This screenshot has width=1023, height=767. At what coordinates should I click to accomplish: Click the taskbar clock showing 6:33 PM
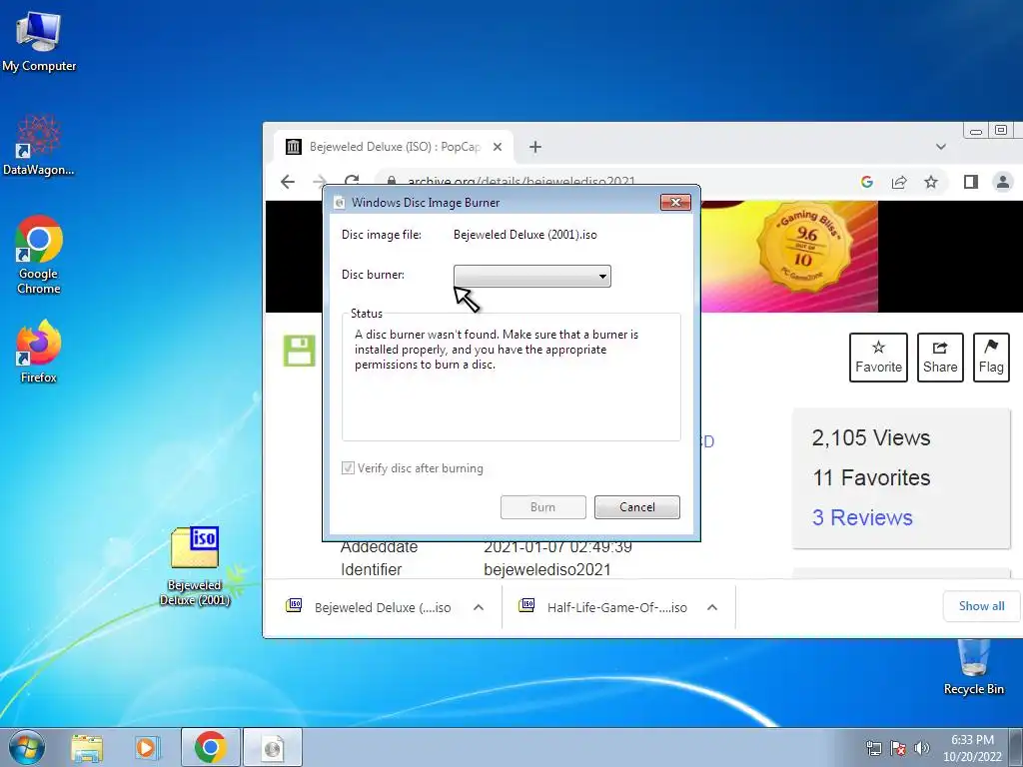tap(972, 747)
